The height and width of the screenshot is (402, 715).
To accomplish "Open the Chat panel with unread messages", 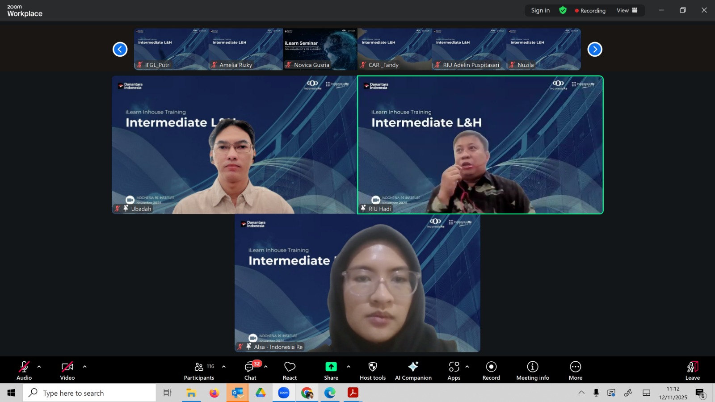I will coord(250,370).
